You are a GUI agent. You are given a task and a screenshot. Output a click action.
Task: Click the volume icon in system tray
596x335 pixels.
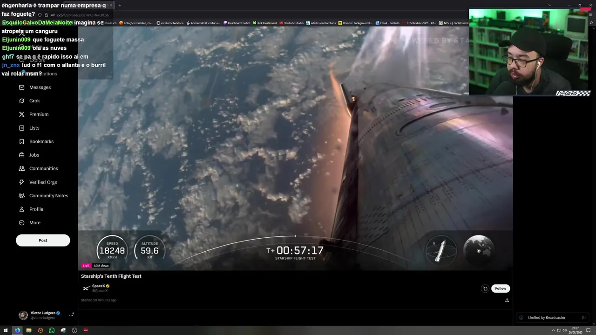click(x=564, y=330)
